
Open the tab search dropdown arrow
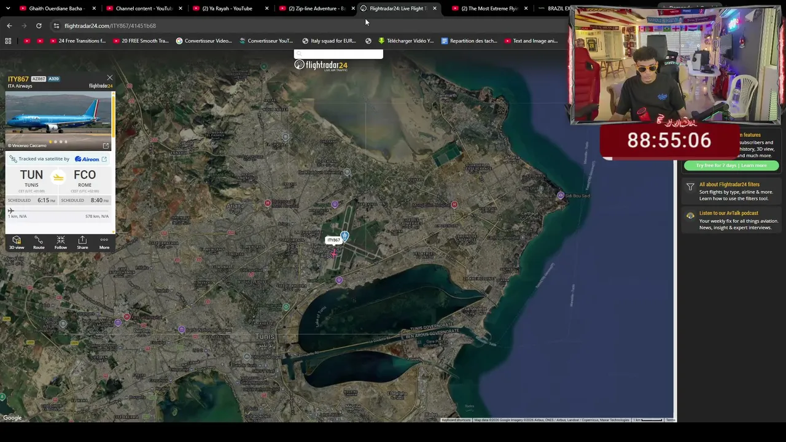pos(7,9)
